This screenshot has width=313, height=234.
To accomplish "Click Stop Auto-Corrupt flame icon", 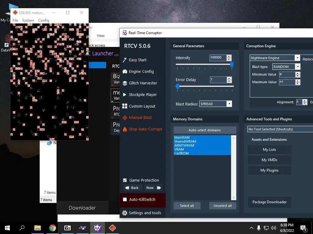I will [x=125, y=129].
